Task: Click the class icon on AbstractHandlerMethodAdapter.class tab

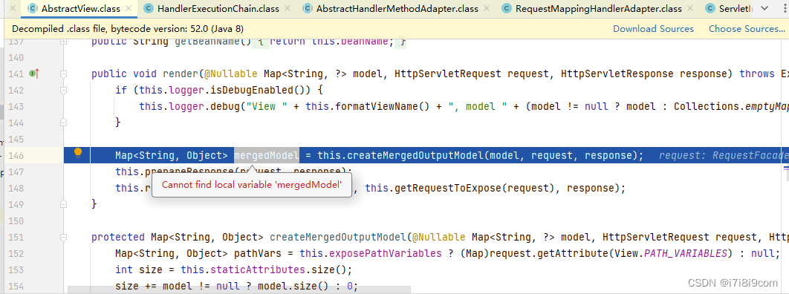Action: click(307, 9)
